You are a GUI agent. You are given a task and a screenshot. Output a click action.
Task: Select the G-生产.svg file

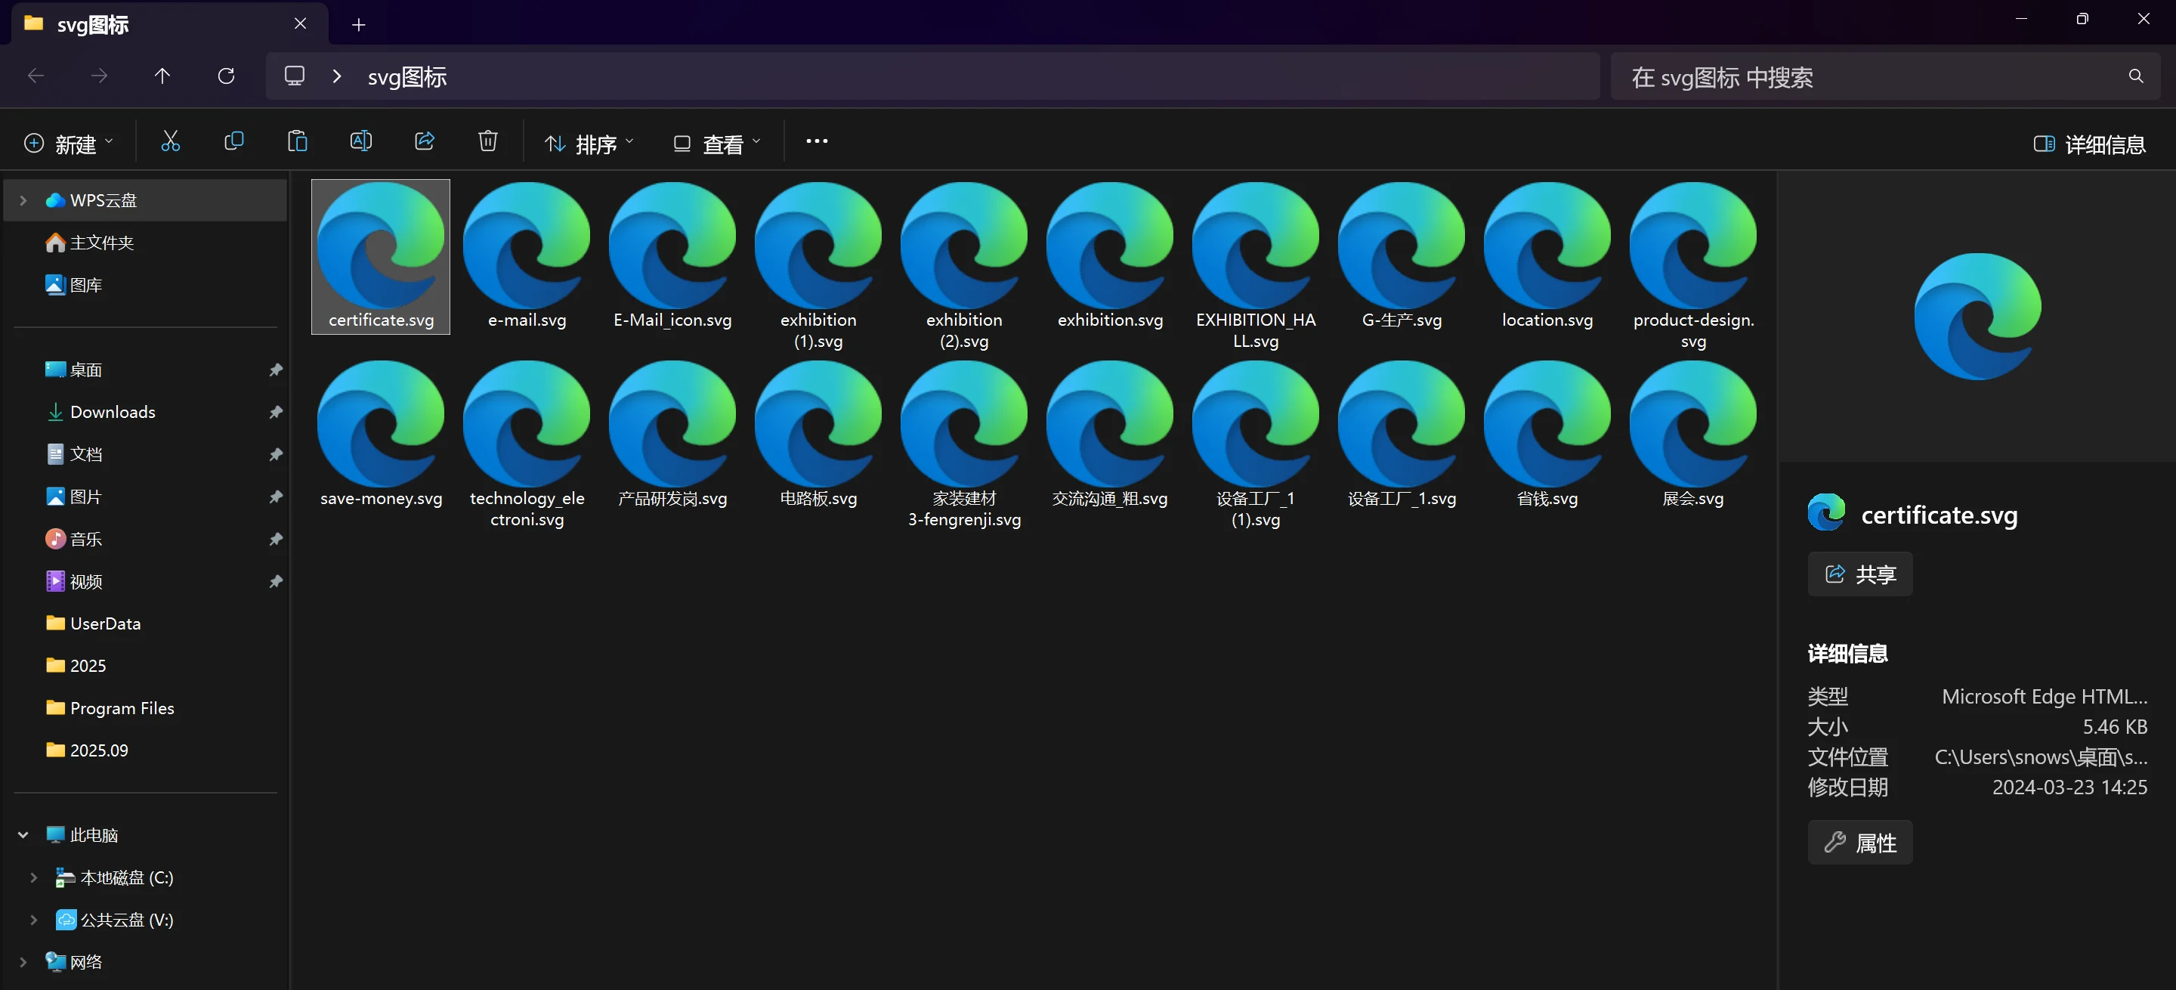pyautogui.click(x=1402, y=256)
